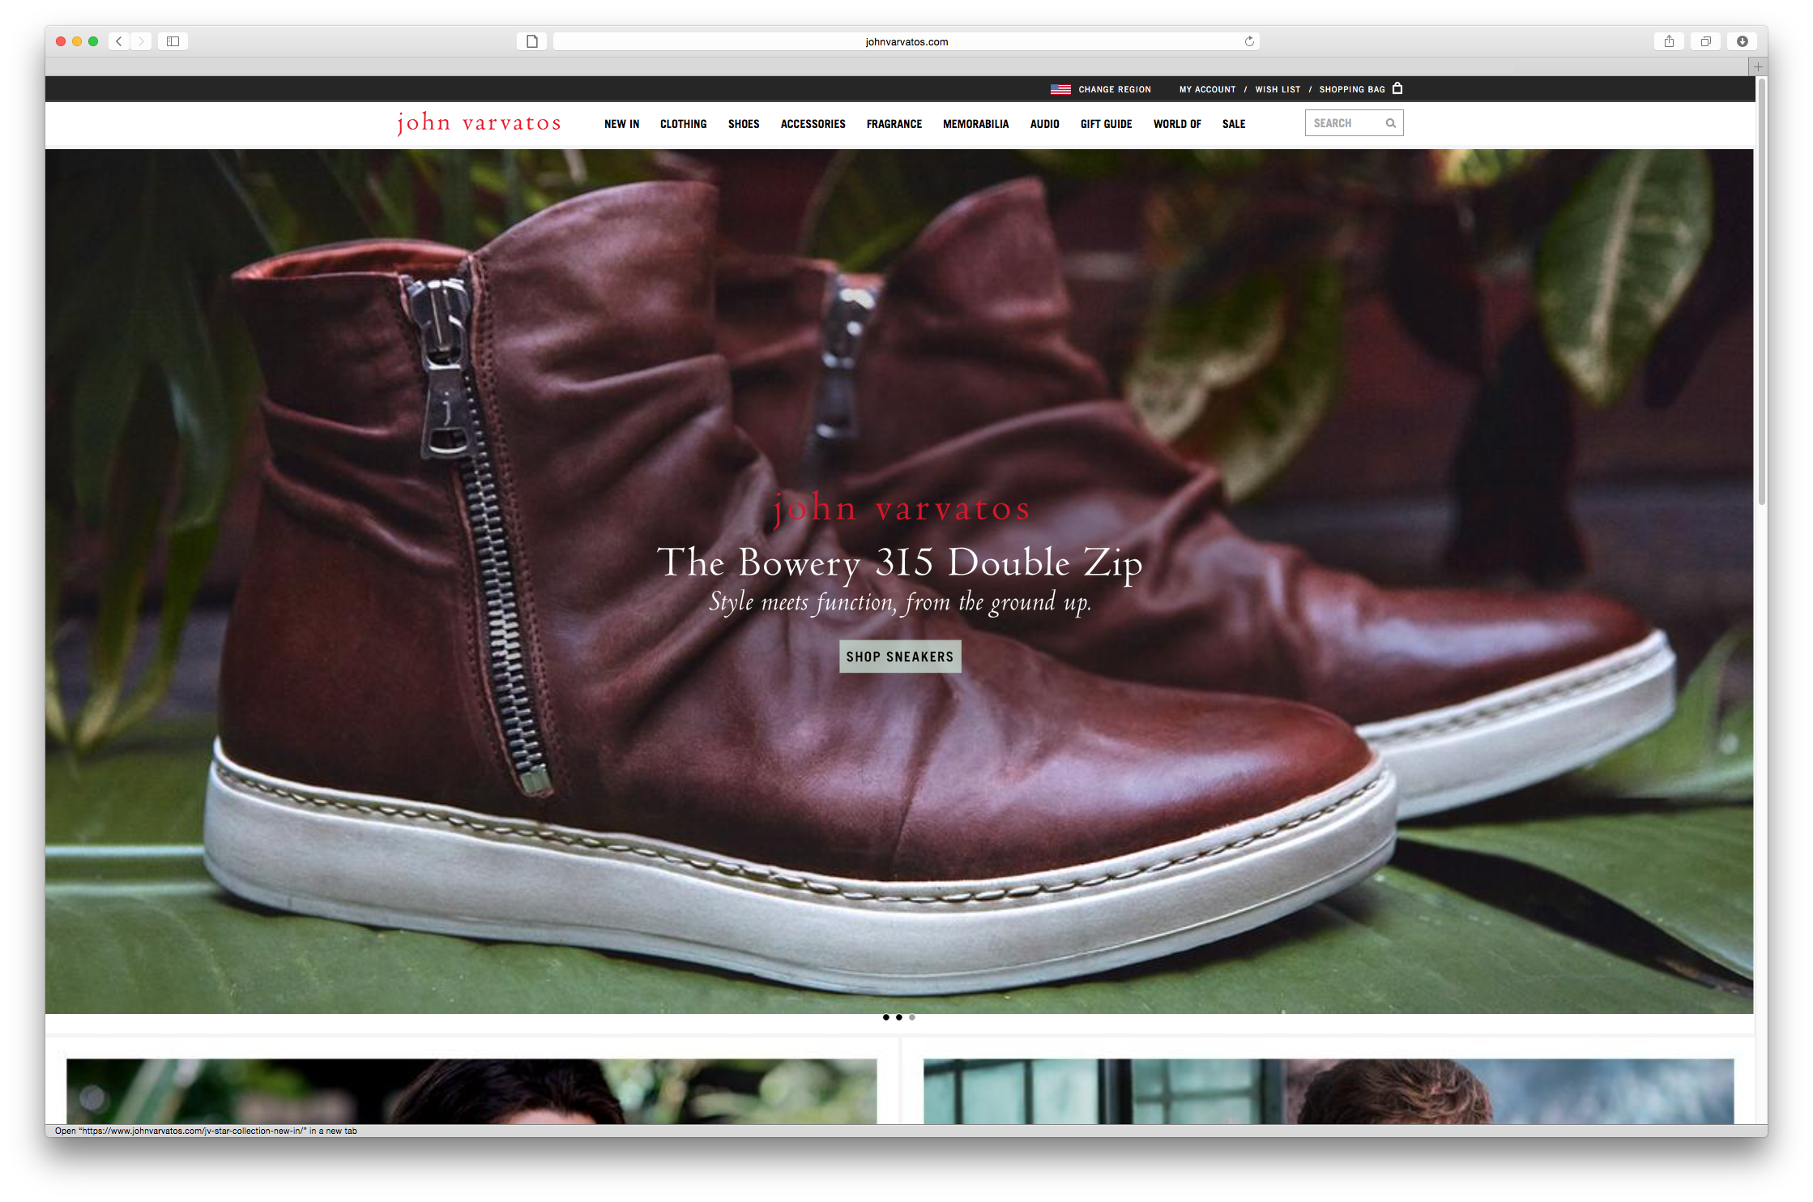
Task: Open the NEW IN menu
Action: click(x=621, y=124)
